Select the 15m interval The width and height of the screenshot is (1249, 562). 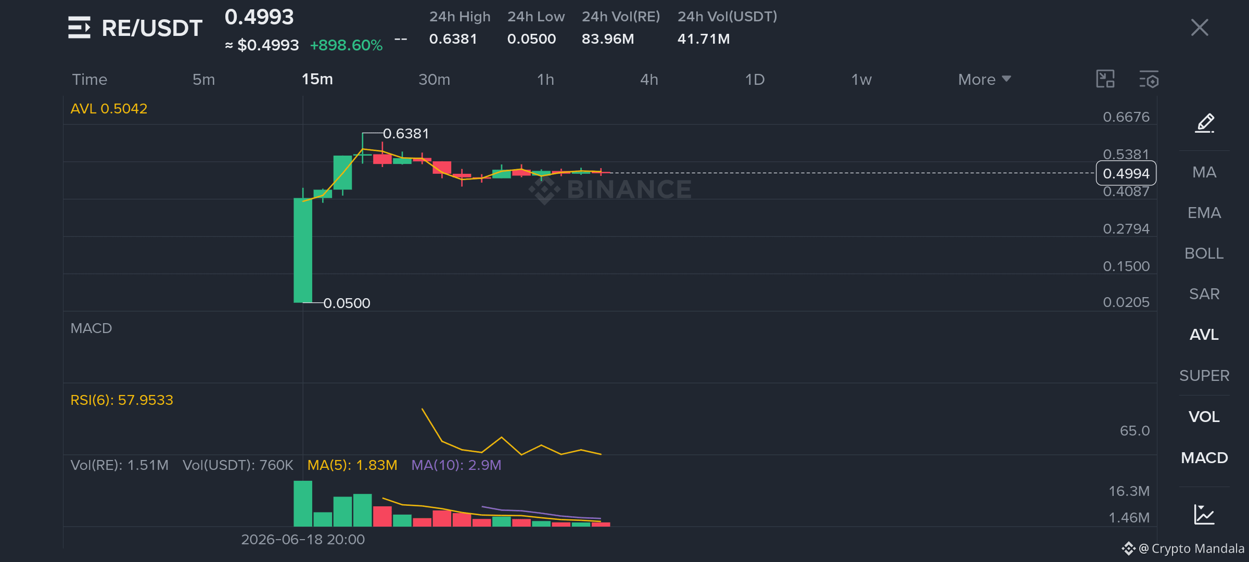[317, 80]
